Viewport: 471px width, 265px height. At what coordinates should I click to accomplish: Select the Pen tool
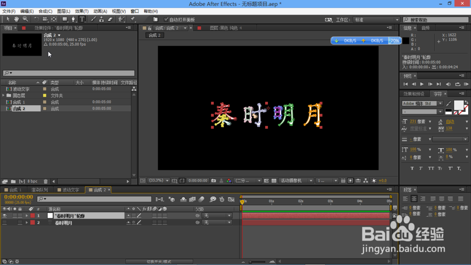(73, 19)
